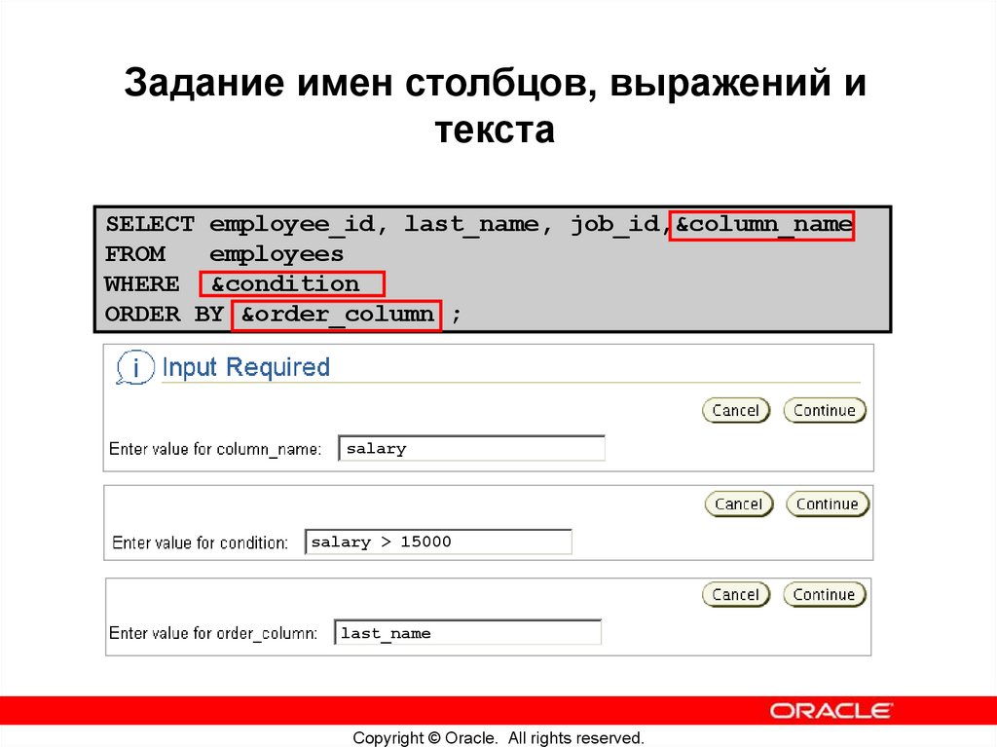Screen dimensions: 997x747
Task: Click the 'FROM employees' code line
Action: click(x=224, y=254)
